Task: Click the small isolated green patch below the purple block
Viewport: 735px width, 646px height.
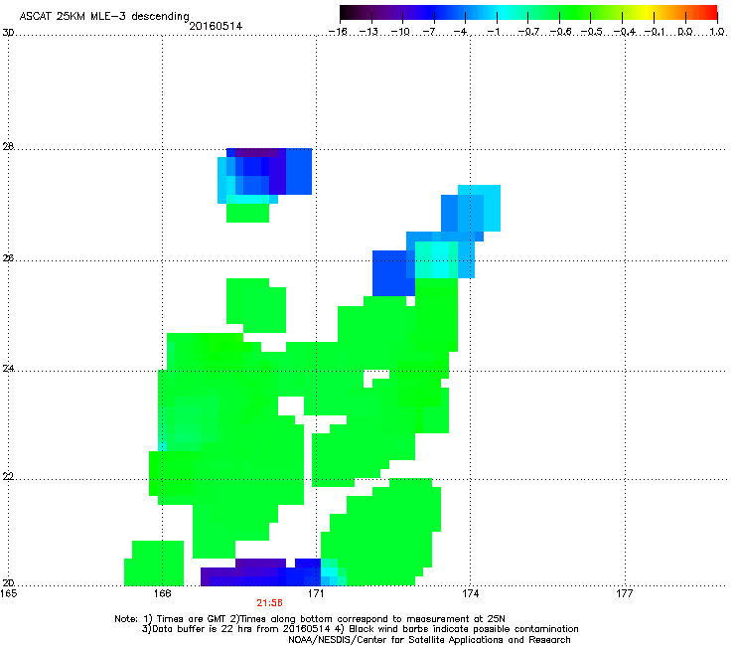Action: [x=247, y=213]
